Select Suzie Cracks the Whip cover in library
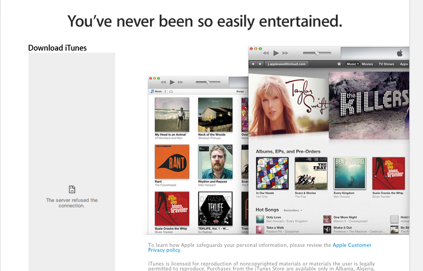 172,208
